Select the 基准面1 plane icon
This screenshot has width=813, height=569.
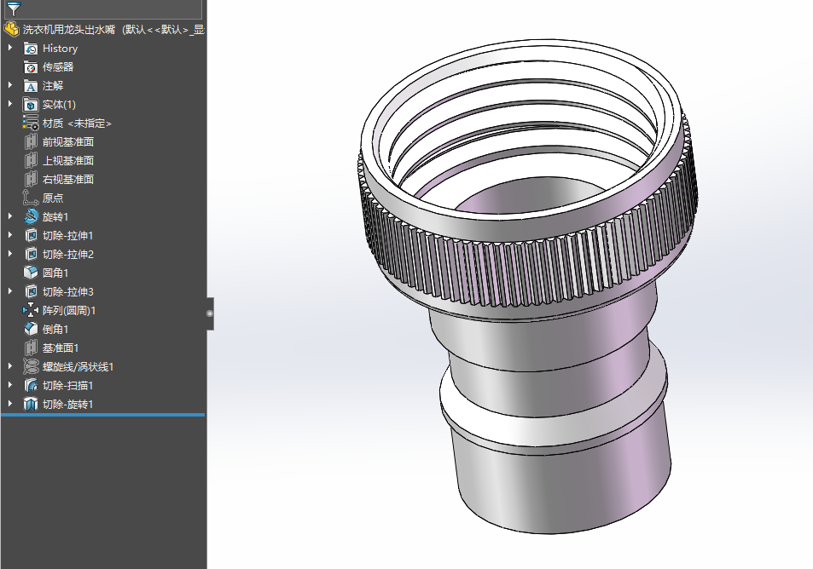[x=31, y=348]
